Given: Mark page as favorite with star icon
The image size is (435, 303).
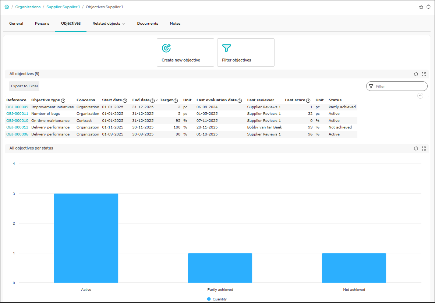Looking at the screenshot, I should [x=421, y=7].
